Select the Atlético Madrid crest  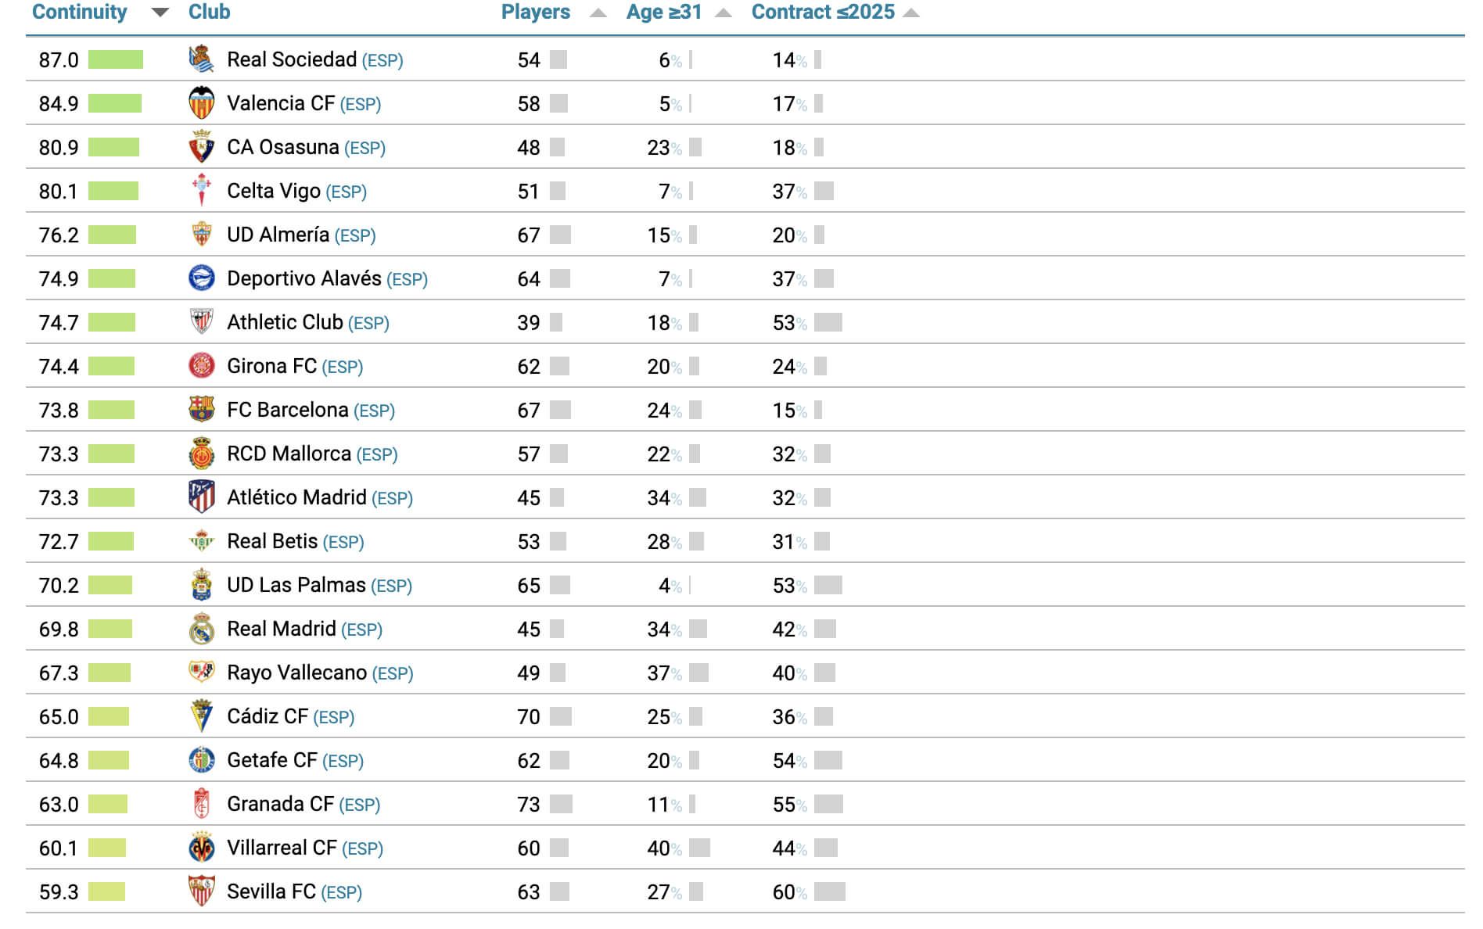(x=202, y=497)
